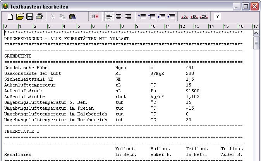261x161 pixels.
Task: Click the symbol 'tuD'
Action: [119, 102]
